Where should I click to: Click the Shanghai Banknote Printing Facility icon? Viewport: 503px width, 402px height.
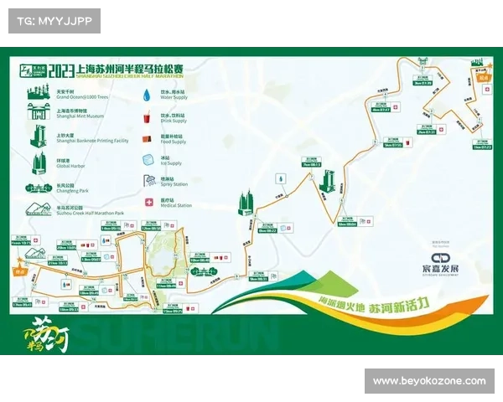pyautogui.click(x=39, y=136)
